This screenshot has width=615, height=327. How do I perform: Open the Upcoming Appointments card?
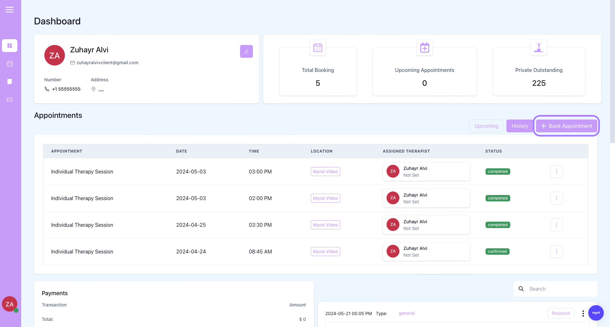(x=425, y=72)
